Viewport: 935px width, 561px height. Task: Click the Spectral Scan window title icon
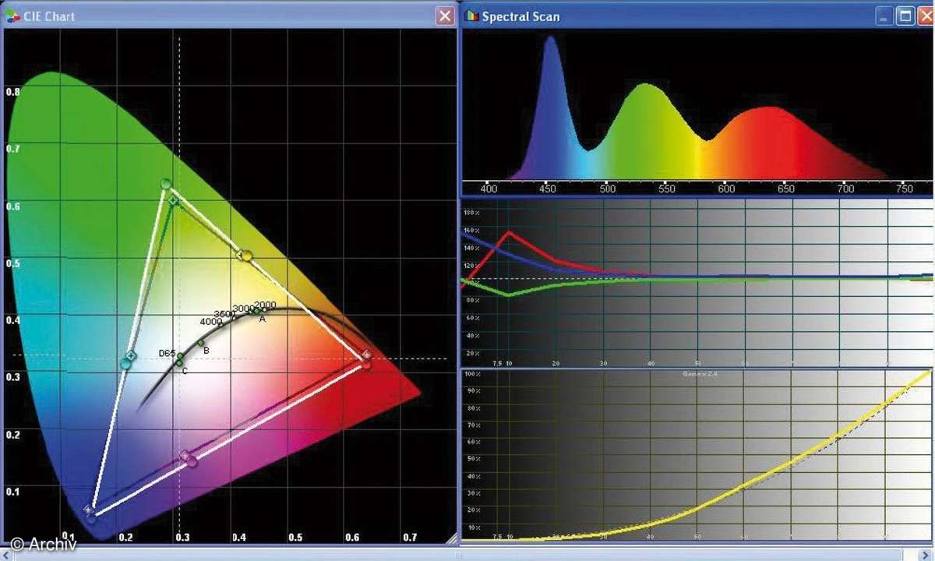[471, 16]
